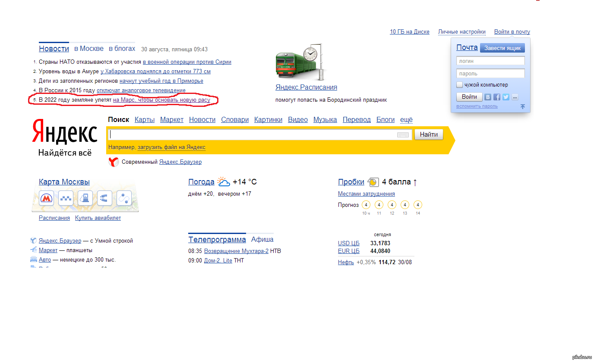Click the Яндекс logo
The width and height of the screenshot is (594, 362).
tap(65, 132)
